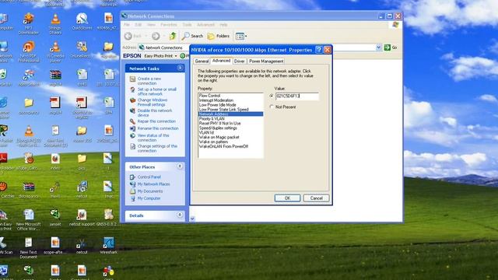
Task: Select Priority & VLAN property
Action: coord(230,119)
